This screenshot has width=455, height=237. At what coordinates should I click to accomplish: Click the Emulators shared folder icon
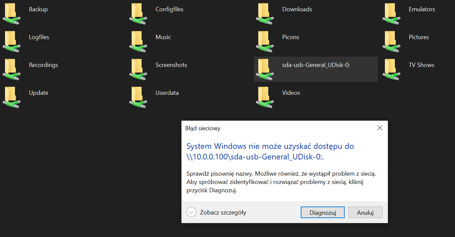tap(392, 13)
